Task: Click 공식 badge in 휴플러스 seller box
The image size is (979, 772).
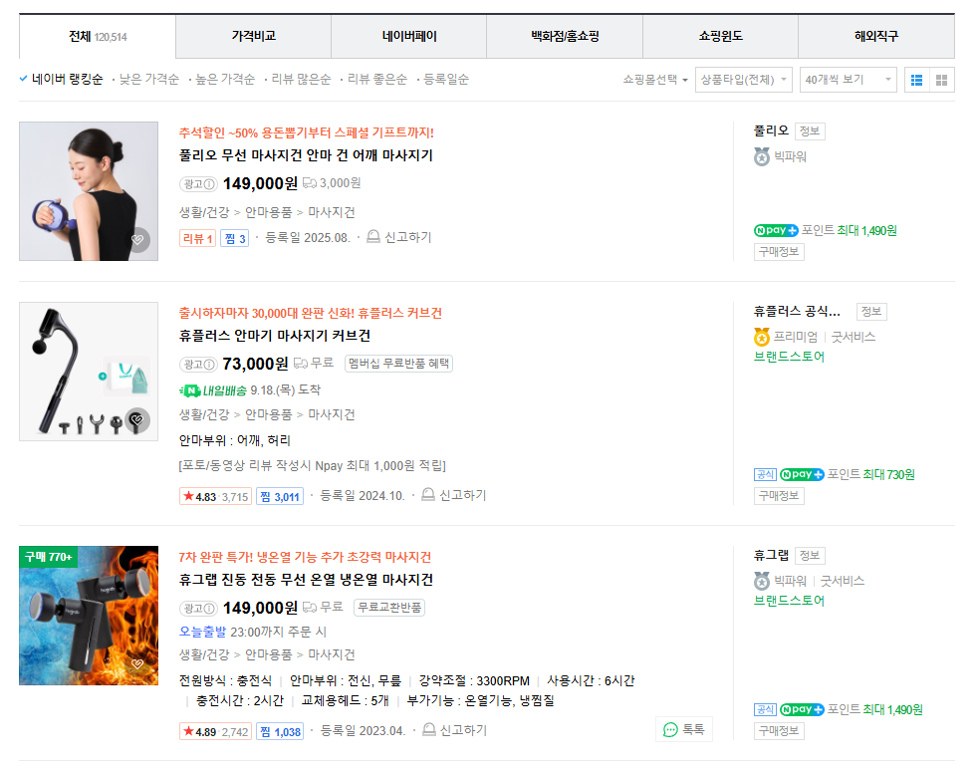Action: pos(765,475)
